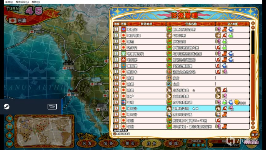Select the 江户 task row
This screenshot has width=266, height=150.
(182, 96)
